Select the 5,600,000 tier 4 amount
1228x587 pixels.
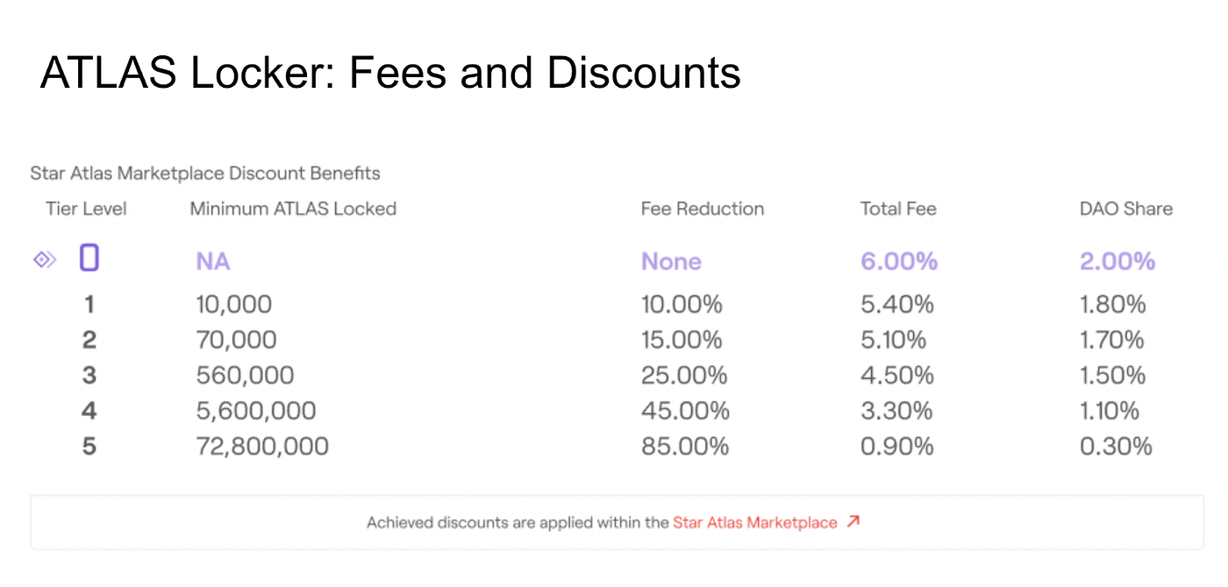click(x=255, y=411)
